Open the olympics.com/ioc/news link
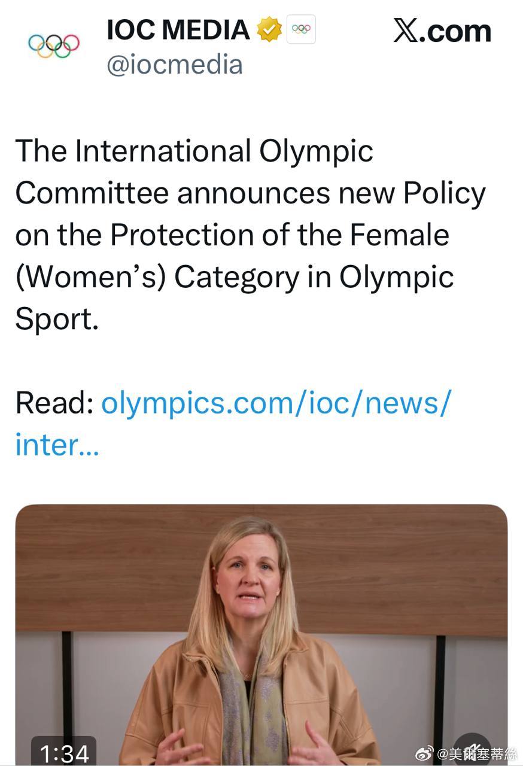Image resolution: width=523 pixels, height=766 pixels. tap(276, 402)
